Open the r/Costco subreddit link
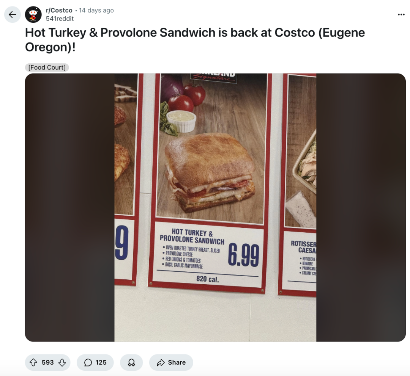This screenshot has height=376, width=410. point(59,11)
